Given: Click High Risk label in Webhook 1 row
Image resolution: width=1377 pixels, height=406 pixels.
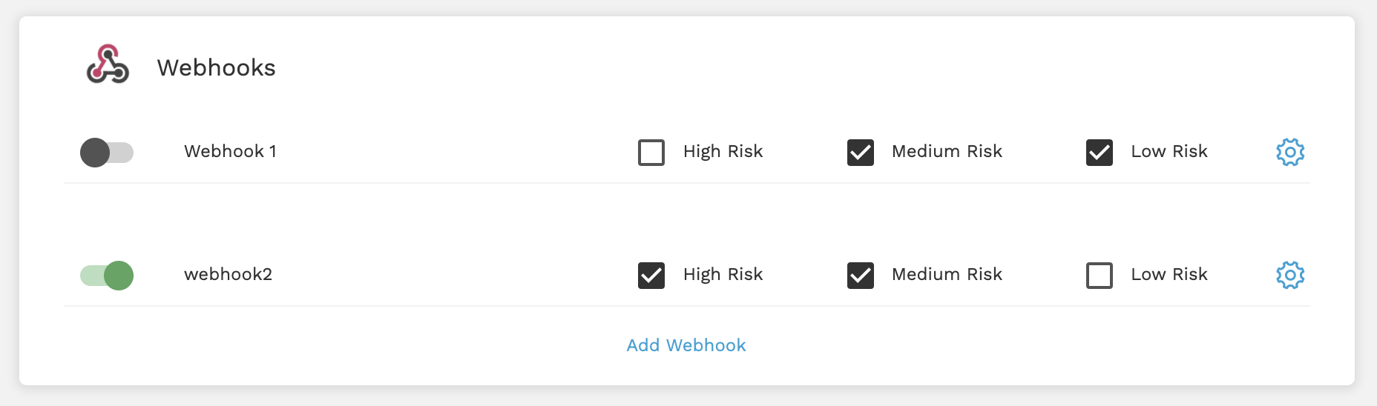Looking at the screenshot, I should click(723, 152).
